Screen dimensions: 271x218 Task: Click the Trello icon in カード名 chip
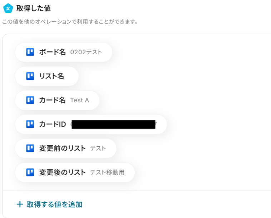point(30,100)
